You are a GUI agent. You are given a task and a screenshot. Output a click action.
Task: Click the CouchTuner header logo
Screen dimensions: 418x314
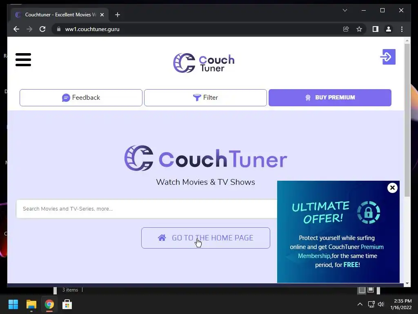coord(204,63)
